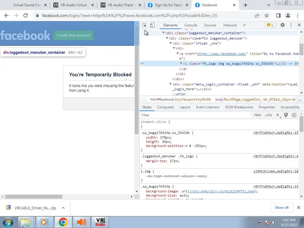Open the volume tray icon
Image resolution: width=304 pixels, height=228 pixels.
coord(274,222)
